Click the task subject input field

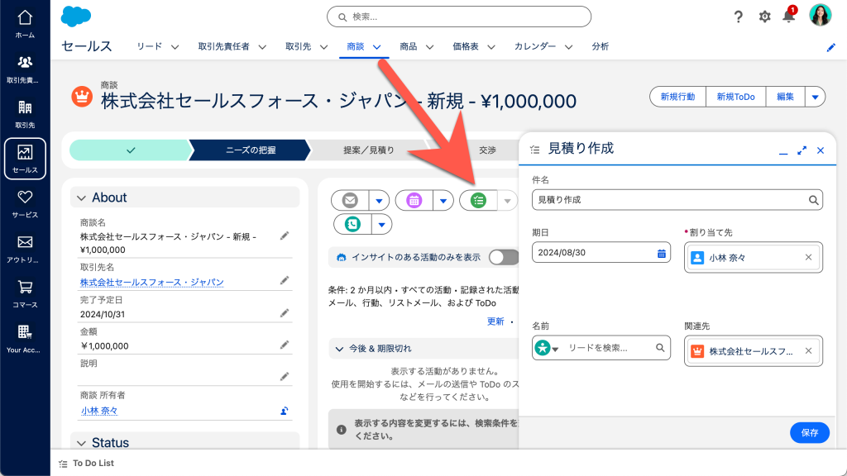(x=677, y=200)
